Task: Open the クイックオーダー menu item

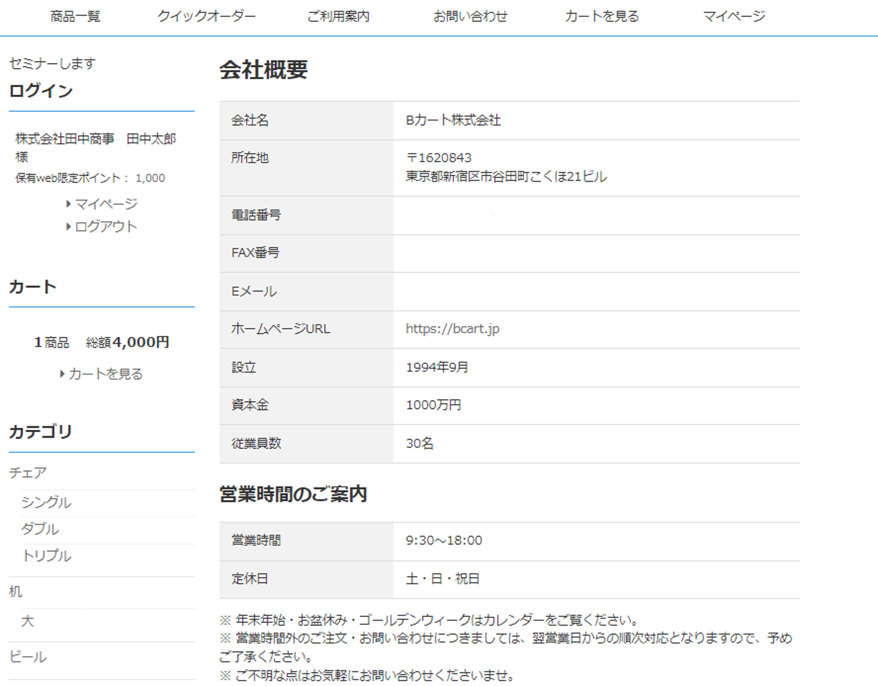Action: tap(207, 16)
